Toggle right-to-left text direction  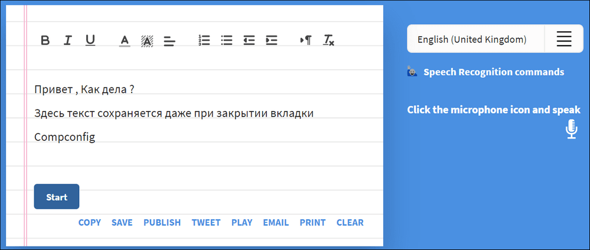[306, 40]
